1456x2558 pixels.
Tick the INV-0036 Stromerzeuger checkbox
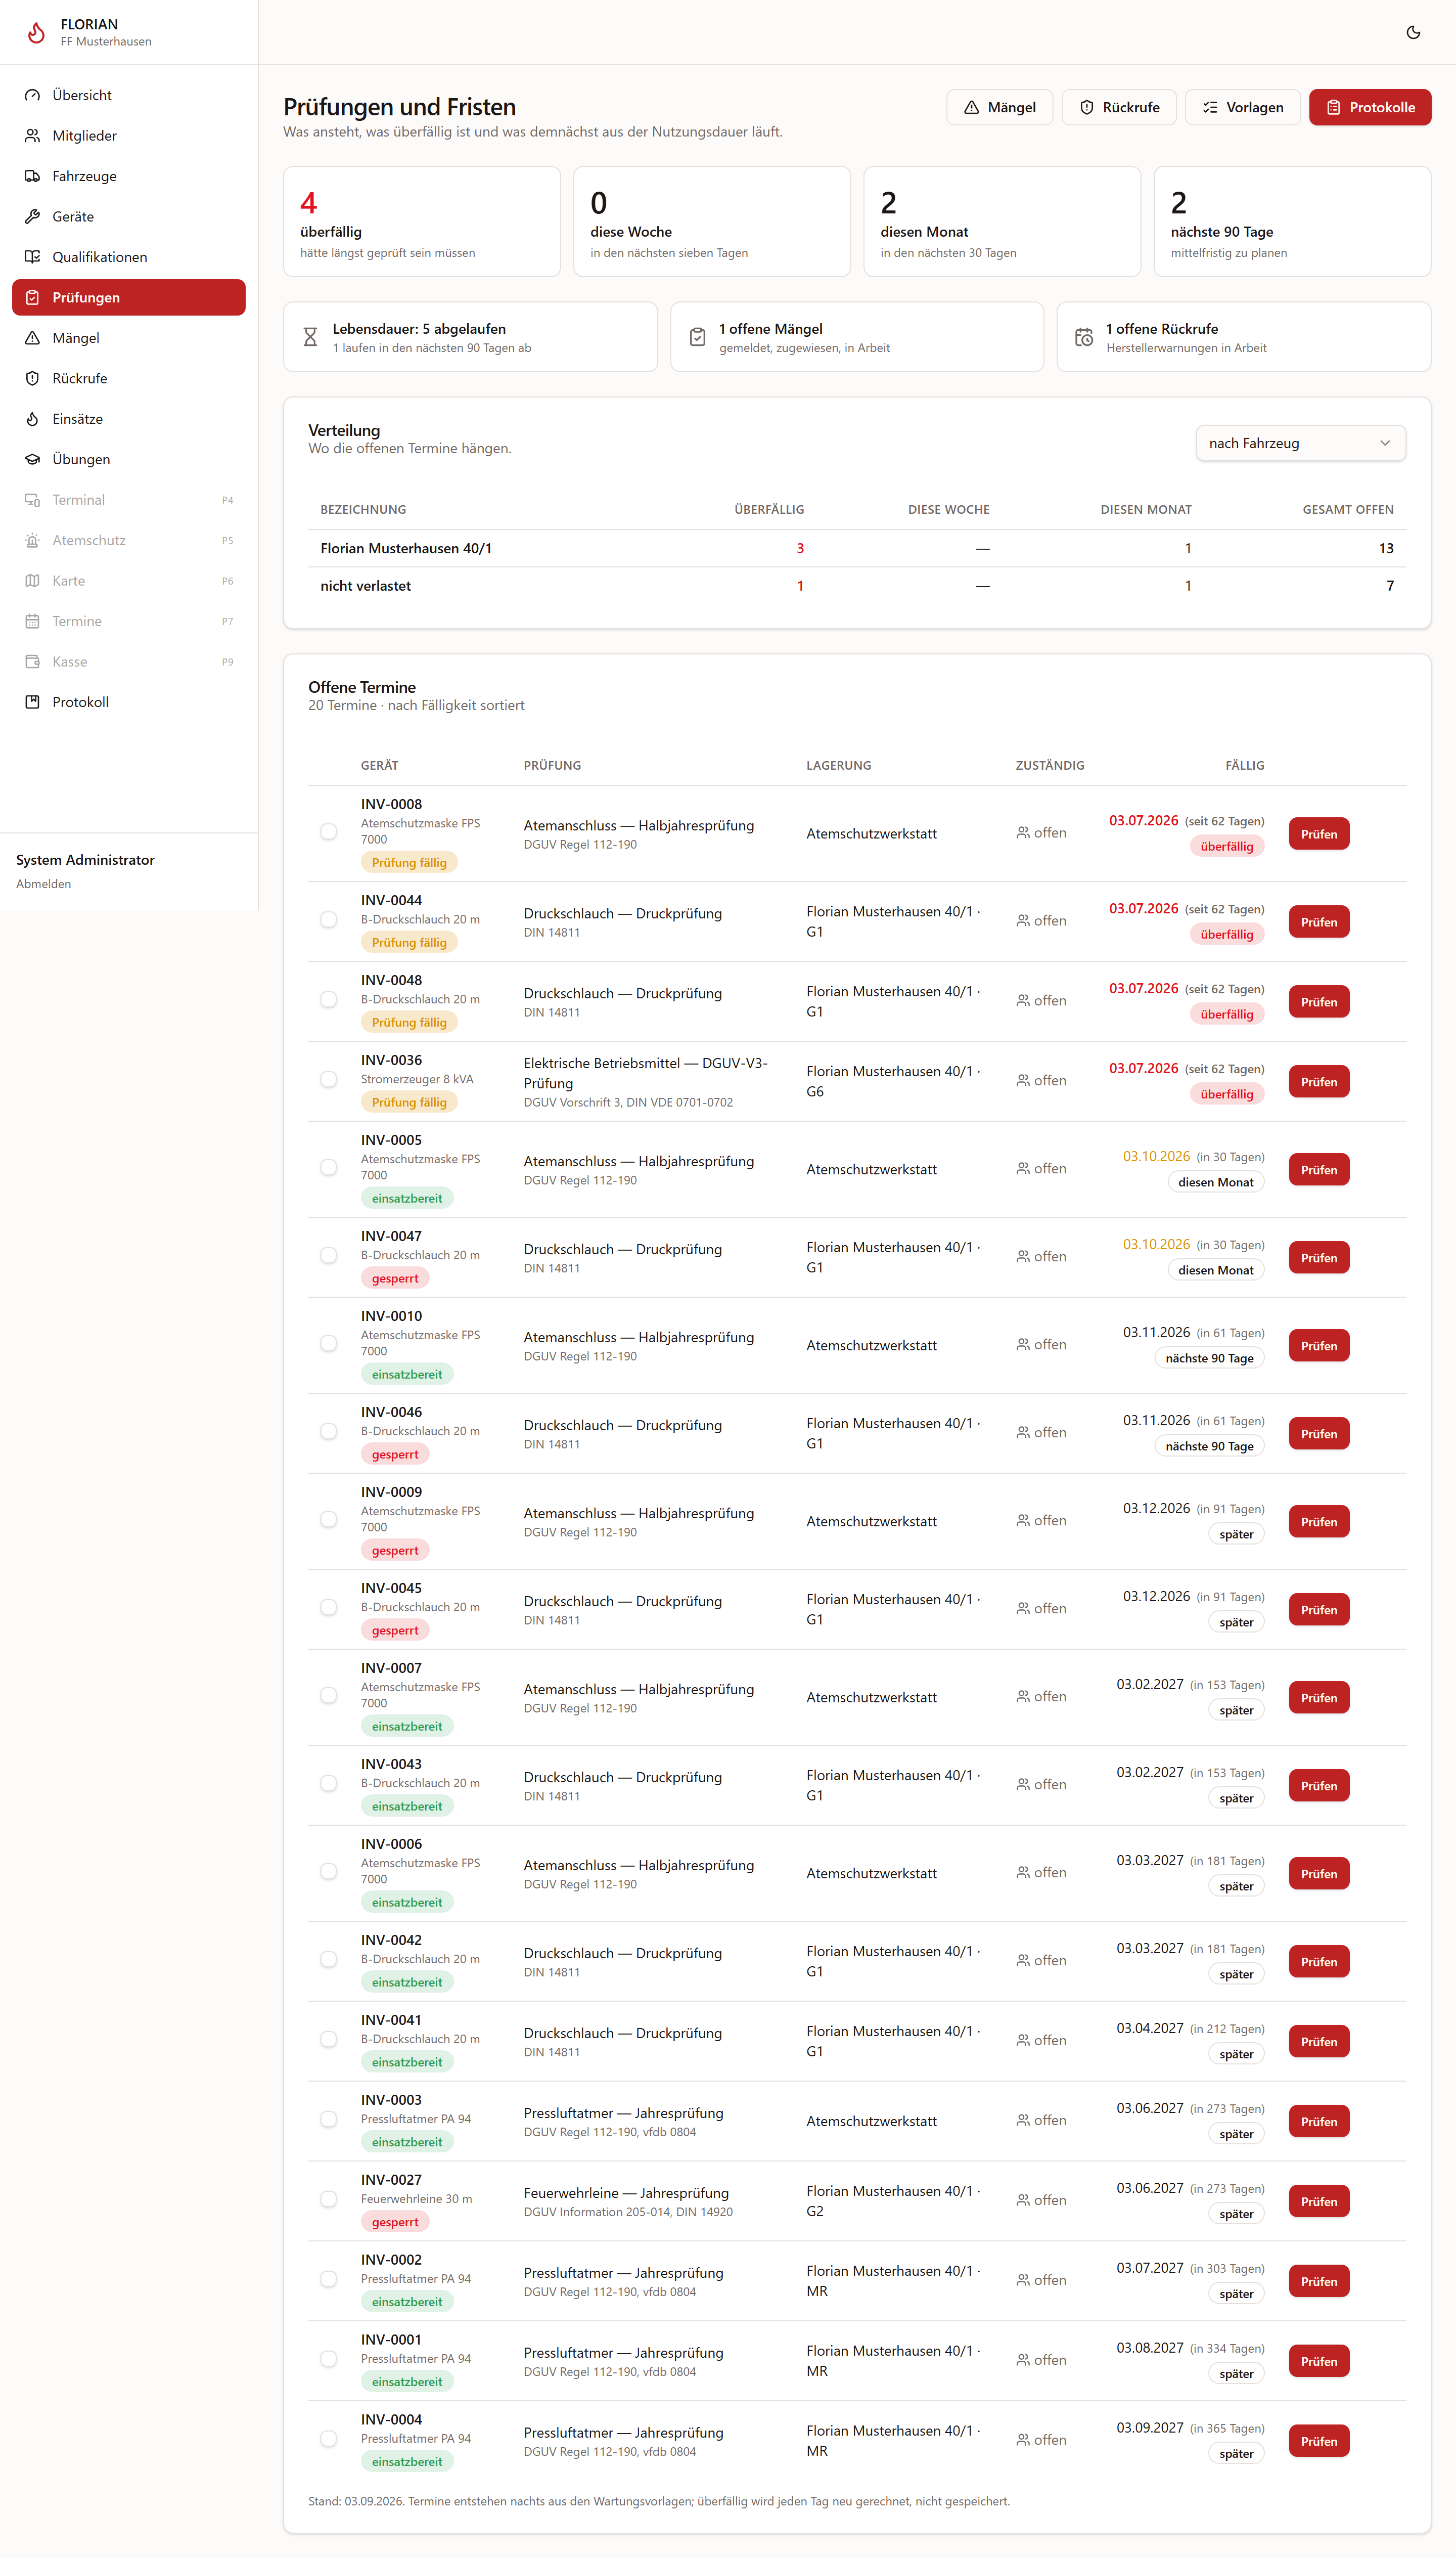click(x=328, y=1080)
